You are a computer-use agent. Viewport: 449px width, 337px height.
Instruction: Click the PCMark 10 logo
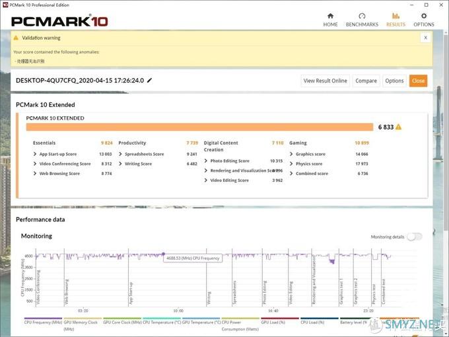click(59, 21)
